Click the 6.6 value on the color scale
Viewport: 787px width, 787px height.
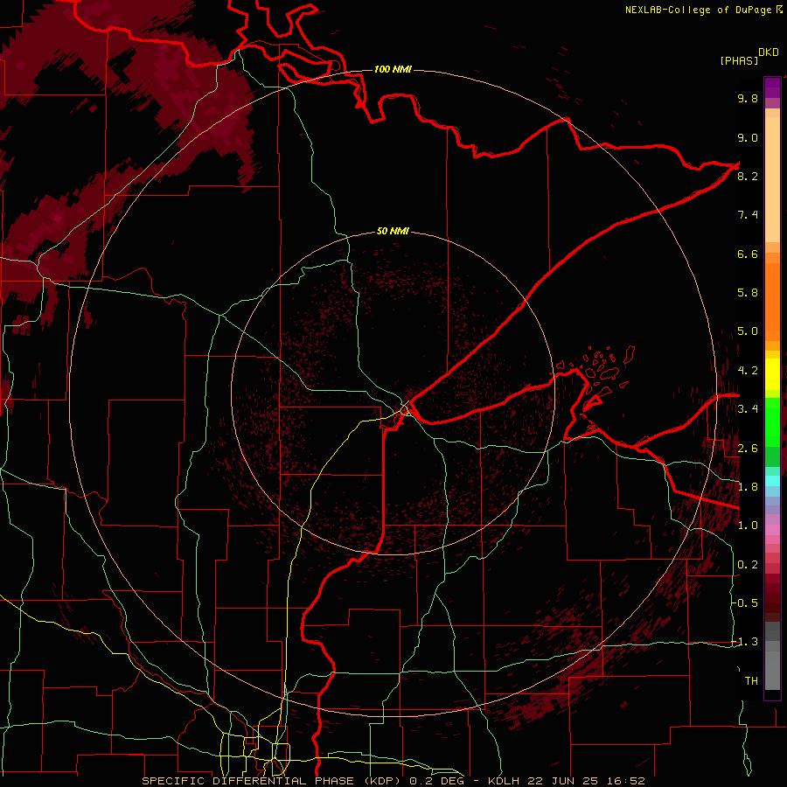[x=748, y=254]
